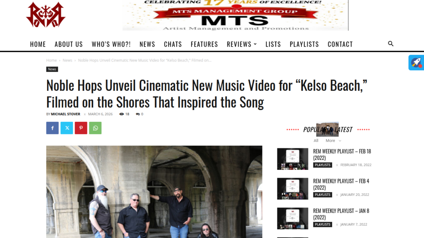
Task: Share article on X (Twitter)
Action: [x=67, y=128]
